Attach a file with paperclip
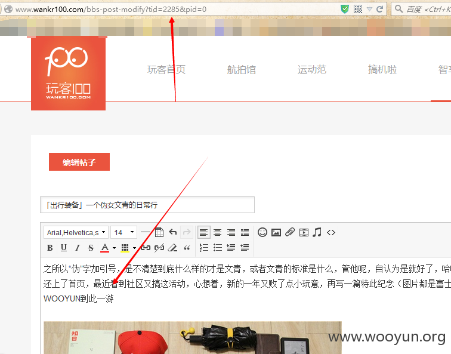451x354 pixels. coord(290,232)
